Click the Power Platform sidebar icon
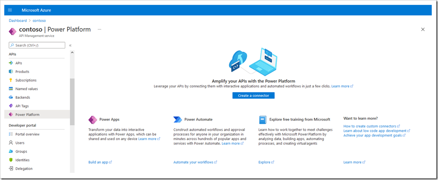This screenshot has height=180, width=438. pyautogui.click(x=11, y=114)
